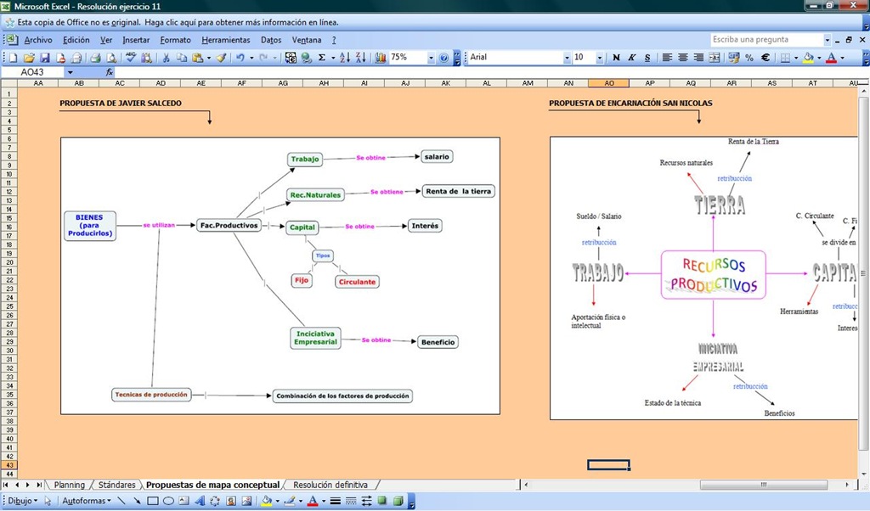Toggle Italic formatting button

631,58
